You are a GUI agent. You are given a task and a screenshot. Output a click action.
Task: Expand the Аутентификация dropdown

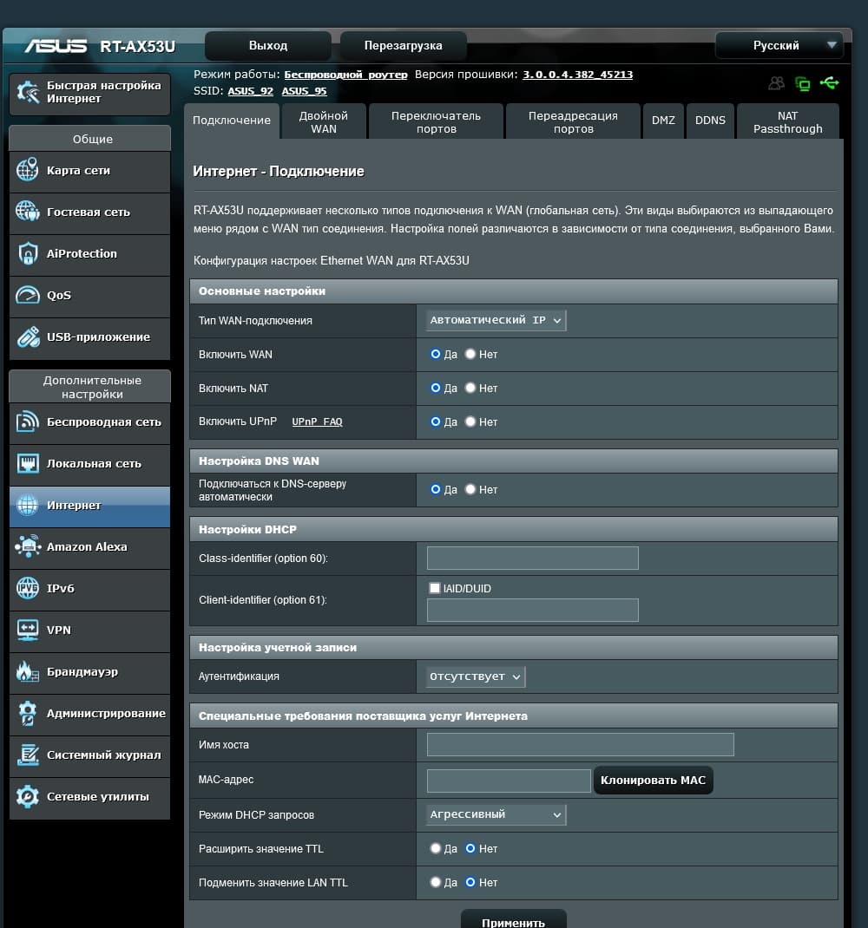[476, 676]
